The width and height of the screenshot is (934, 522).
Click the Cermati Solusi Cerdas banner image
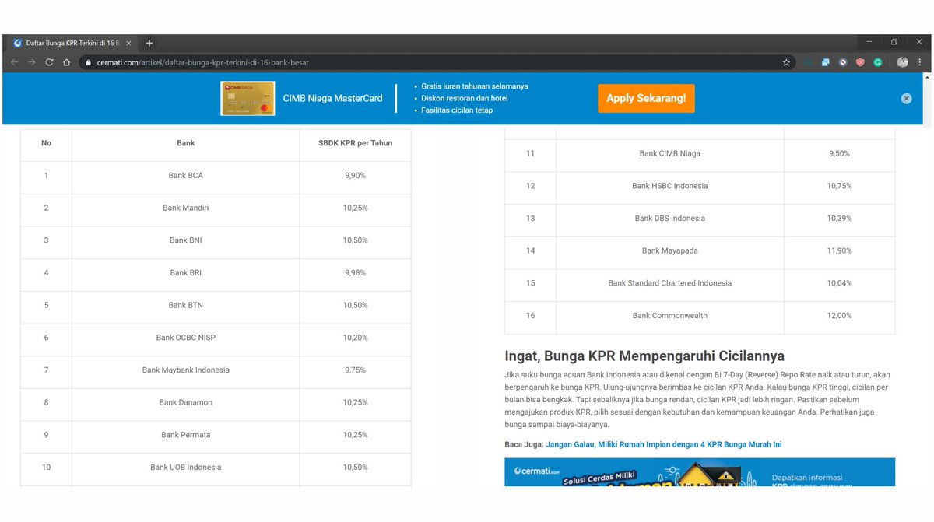click(700, 472)
